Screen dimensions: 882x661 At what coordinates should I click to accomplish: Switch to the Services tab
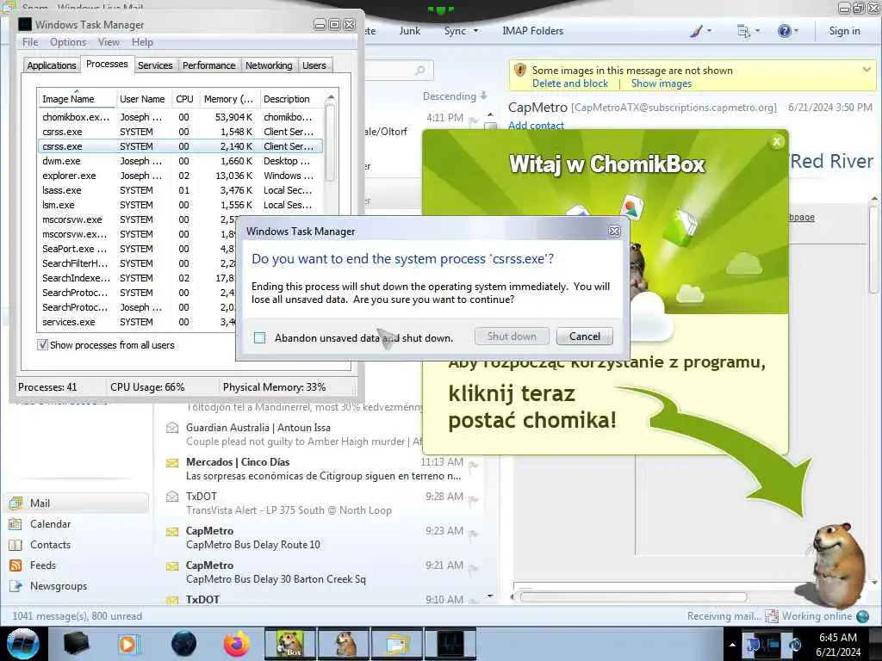click(x=155, y=65)
